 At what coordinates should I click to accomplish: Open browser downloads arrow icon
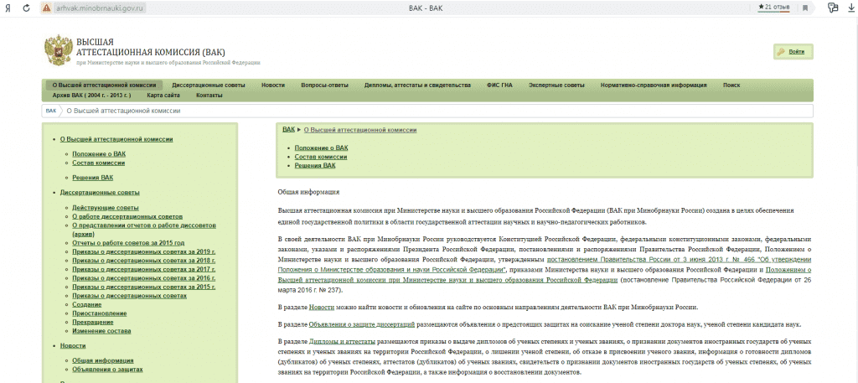pyautogui.click(x=850, y=8)
